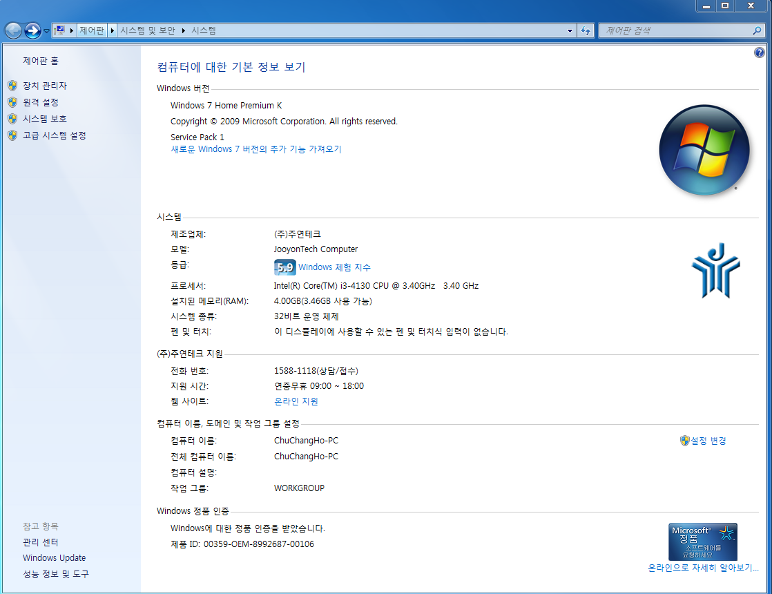Image resolution: width=772 pixels, height=594 pixels.
Task: Open 성능 정보 및 도구 link
Action: click(x=56, y=574)
